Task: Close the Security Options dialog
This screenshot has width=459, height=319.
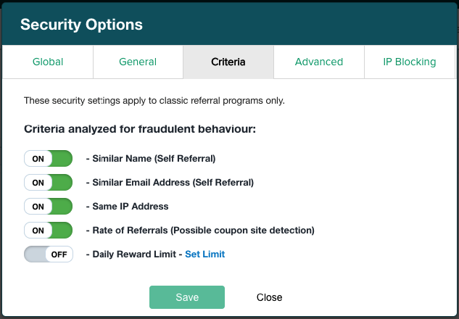Action: click(269, 297)
